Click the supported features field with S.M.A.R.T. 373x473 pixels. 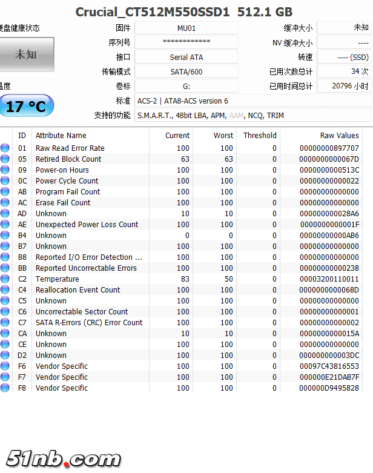tap(253, 116)
